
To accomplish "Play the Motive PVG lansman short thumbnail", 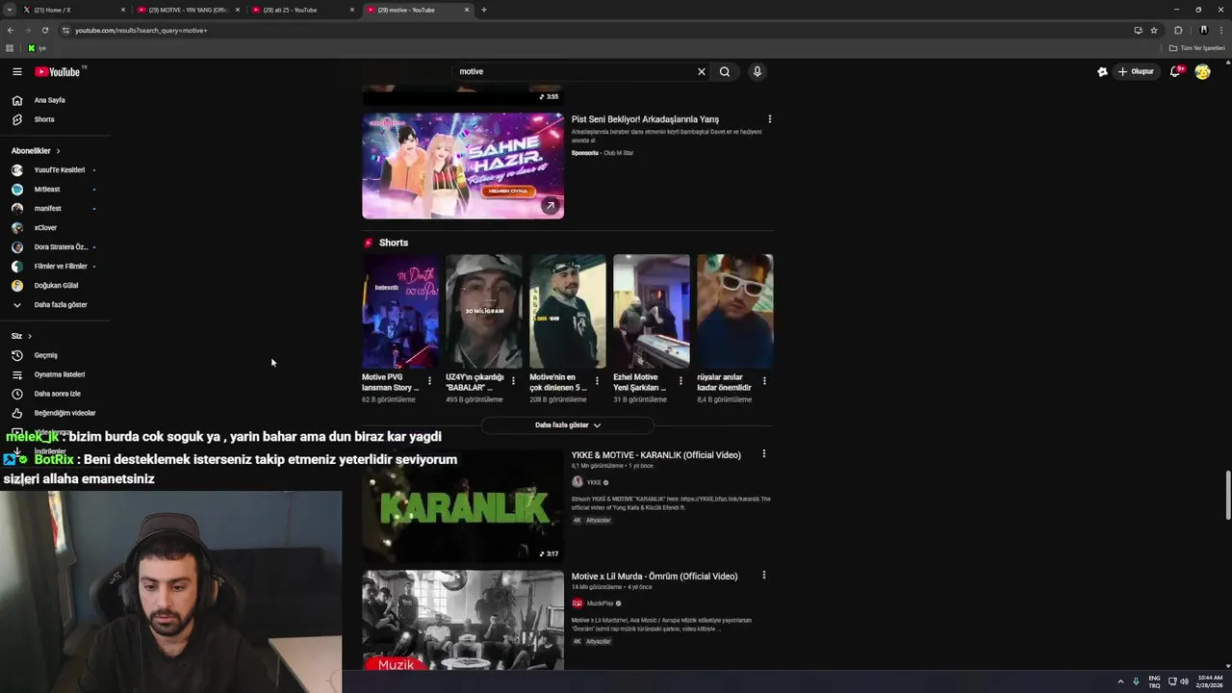I will click(x=400, y=311).
